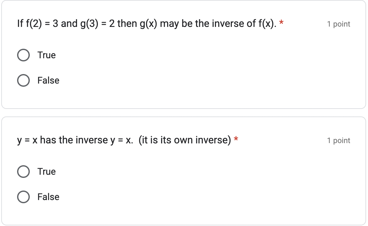Click the second question's False radio circle
The height and width of the screenshot is (226, 368).
[x=23, y=197]
